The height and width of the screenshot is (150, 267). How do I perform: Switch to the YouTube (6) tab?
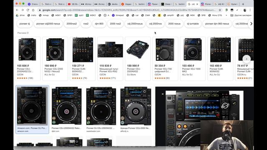[x=73, y=4]
